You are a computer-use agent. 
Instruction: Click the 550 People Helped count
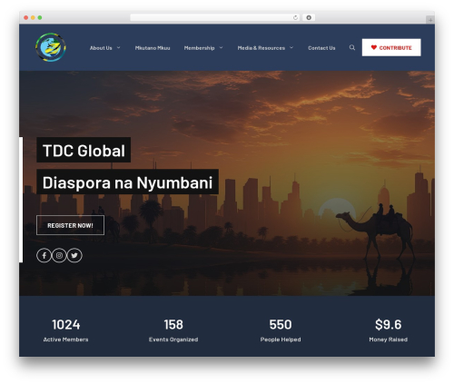[281, 325]
